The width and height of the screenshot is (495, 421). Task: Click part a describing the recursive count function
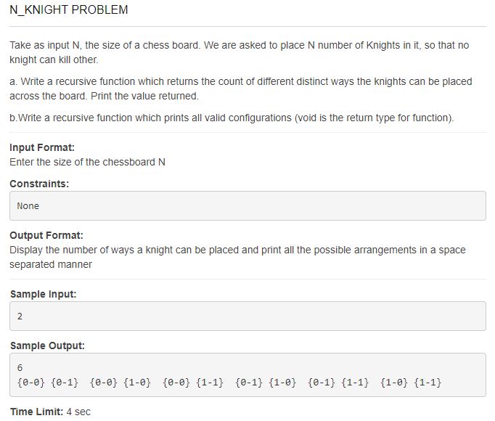240,89
